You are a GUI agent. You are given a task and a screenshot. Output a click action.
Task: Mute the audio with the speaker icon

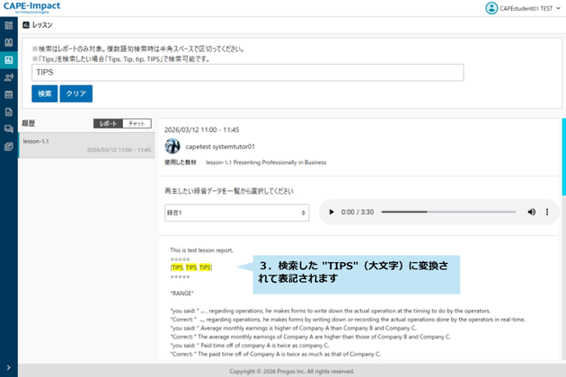click(x=531, y=212)
